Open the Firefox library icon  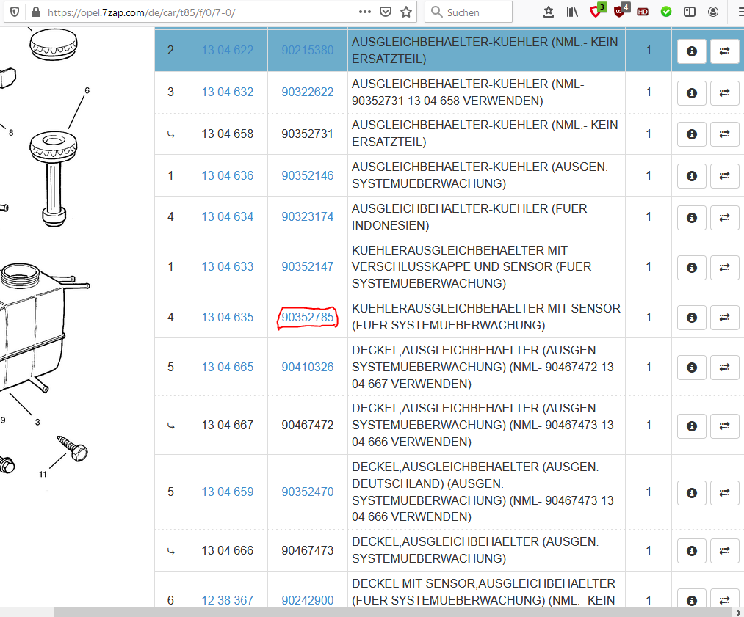pyautogui.click(x=572, y=12)
